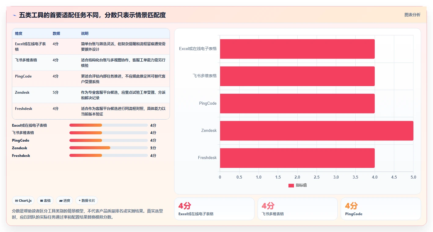Click the description starting '适合作为客服平台候选进行同流程对照'
This screenshot has height=232, width=433.
pos(123,111)
